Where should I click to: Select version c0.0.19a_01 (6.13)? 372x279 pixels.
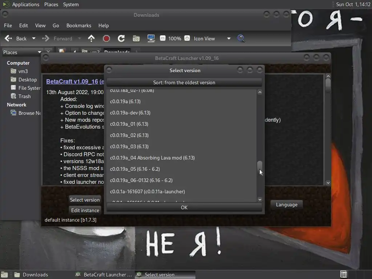(182, 124)
